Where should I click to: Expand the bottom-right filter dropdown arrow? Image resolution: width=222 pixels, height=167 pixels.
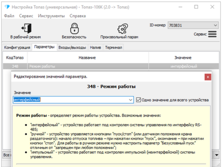216,155
